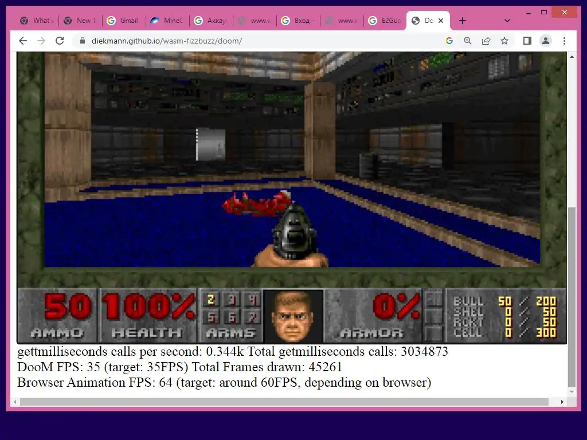Click the horizontal scroll left arrow
The image size is (587, 440).
(x=15, y=402)
